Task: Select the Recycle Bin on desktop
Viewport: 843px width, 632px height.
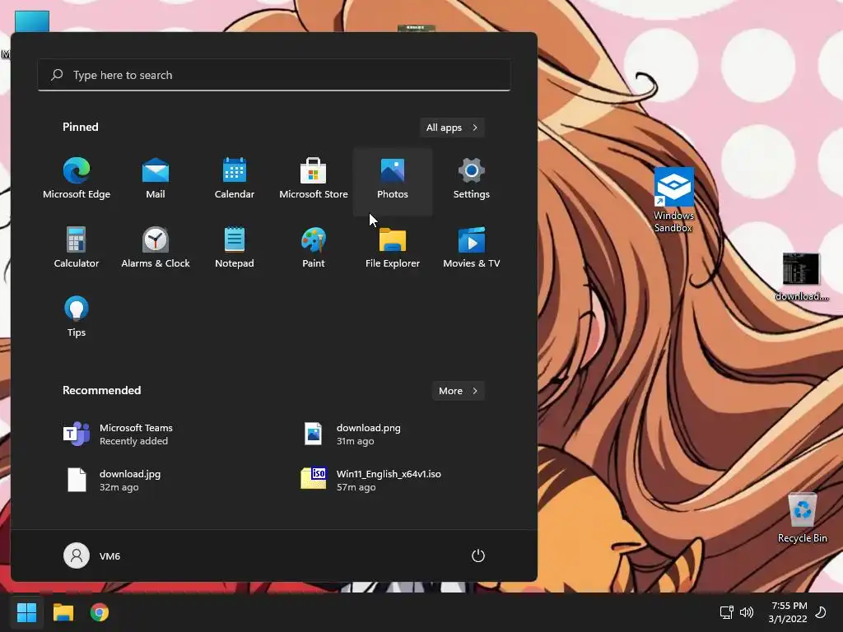Action: [x=802, y=518]
